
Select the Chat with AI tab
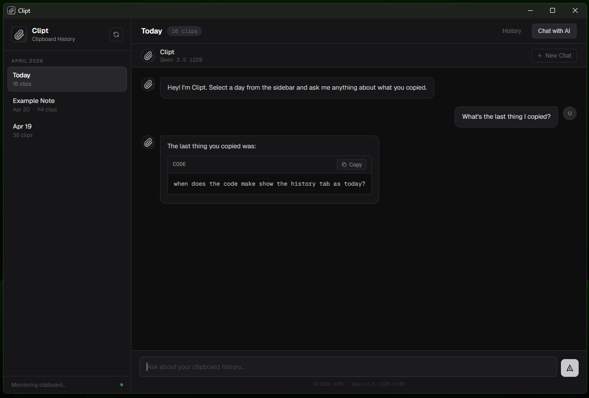click(554, 31)
